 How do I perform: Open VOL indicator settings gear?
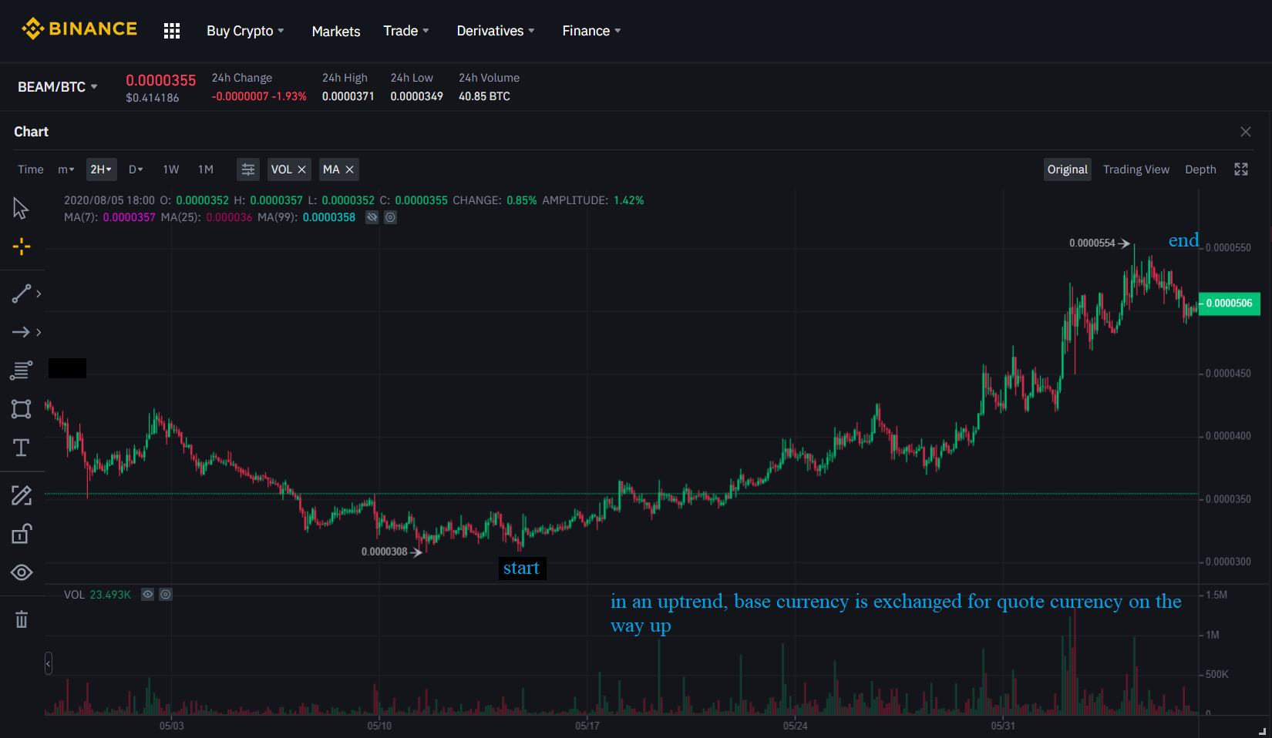tap(166, 595)
